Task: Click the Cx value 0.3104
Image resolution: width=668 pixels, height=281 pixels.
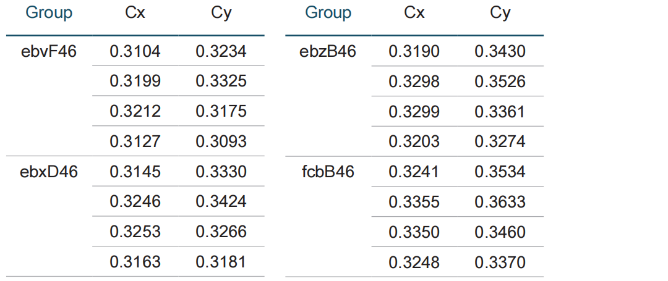Action: tap(135, 51)
